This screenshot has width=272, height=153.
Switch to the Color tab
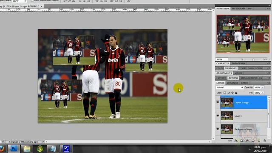click(x=220, y=68)
